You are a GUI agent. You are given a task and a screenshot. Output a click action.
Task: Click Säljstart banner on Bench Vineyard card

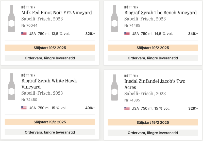point(153,48)
